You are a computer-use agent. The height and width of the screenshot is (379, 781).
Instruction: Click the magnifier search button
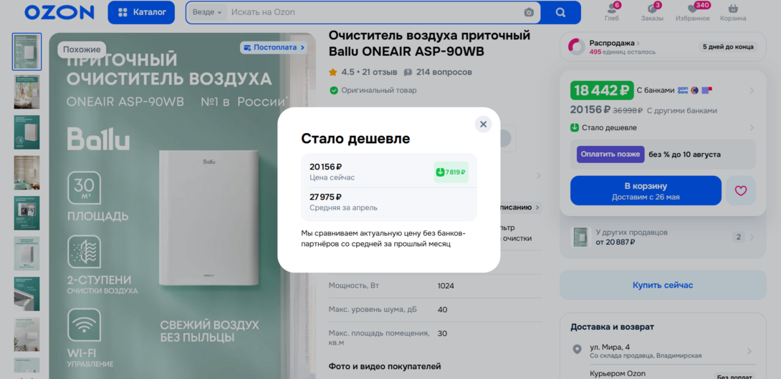pyautogui.click(x=560, y=12)
